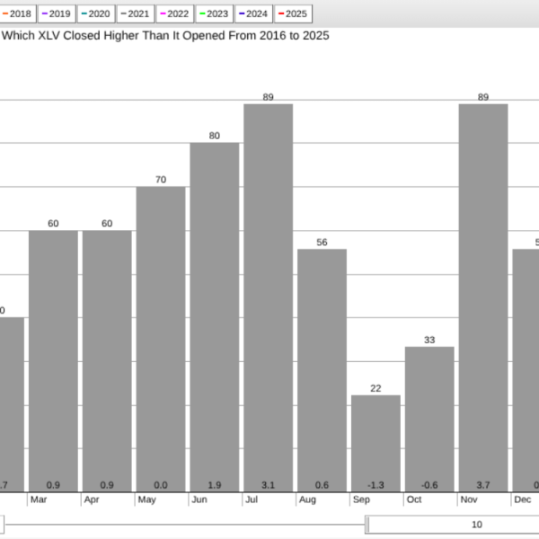Click the 70 value above the May bar
This screenshot has height=539, width=539.
(161, 180)
